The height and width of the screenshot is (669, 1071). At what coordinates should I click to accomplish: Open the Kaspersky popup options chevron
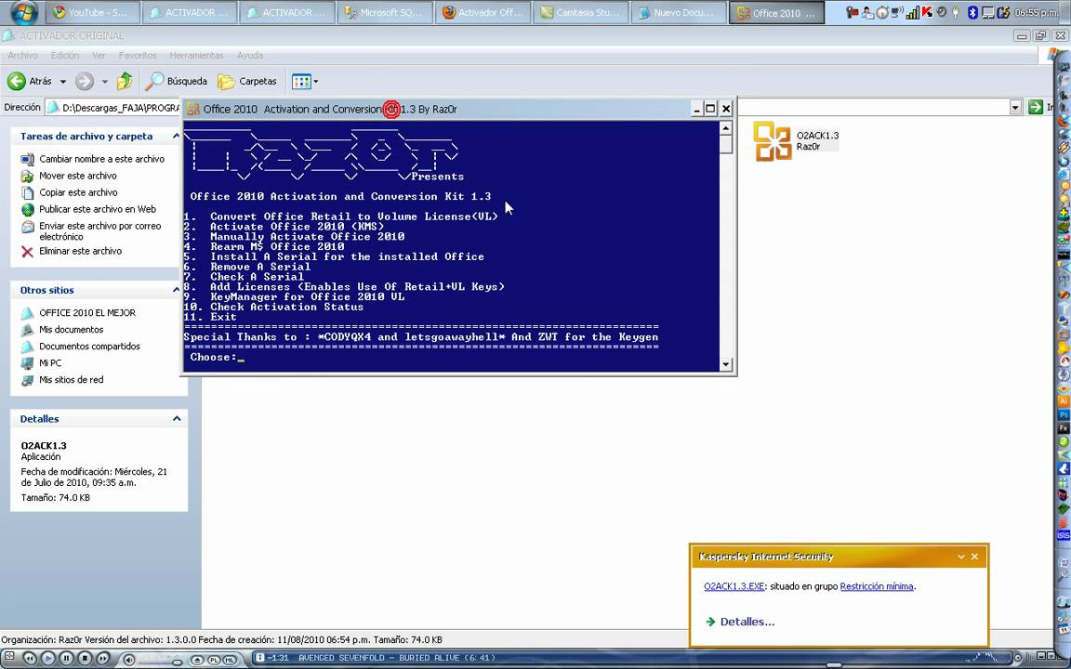[x=961, y=557]
